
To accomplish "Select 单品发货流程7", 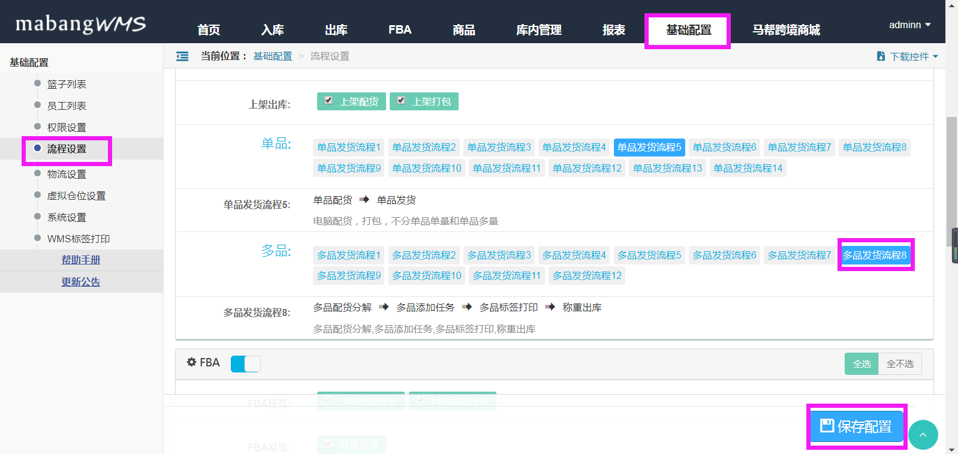I will (x=799, y=148).
